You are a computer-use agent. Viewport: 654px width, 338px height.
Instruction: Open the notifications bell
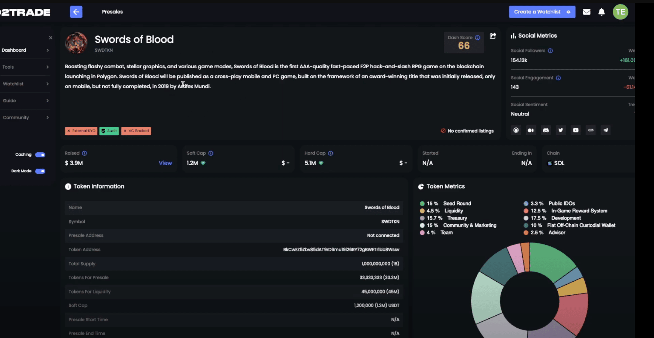(601, 12)
